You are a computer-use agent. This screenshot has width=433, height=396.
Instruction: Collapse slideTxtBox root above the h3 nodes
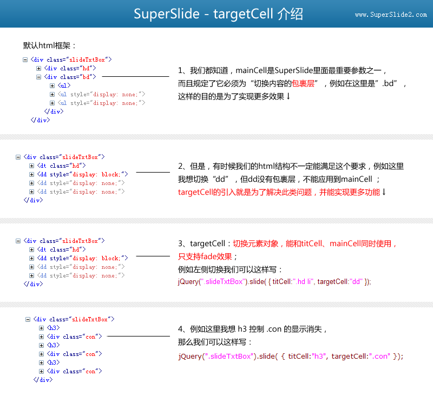(x=28, y=319)
